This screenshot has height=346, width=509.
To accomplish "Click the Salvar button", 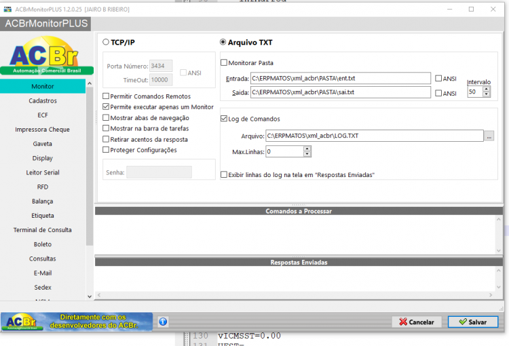I will click(473, 322).
